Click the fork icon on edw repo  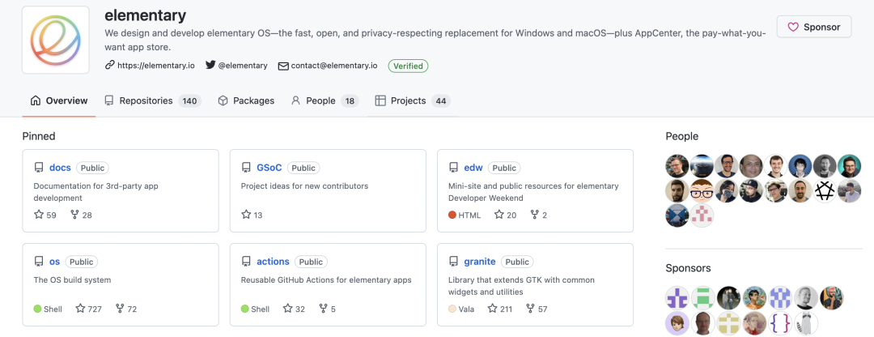pyautogui.click(x=534, y=215)
